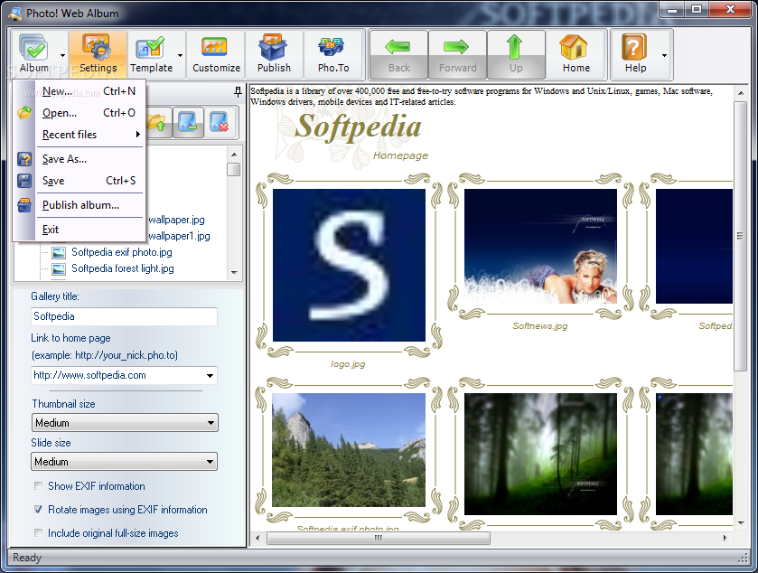Click the Save As floppy question icon
This screenshot has width=758, height=573.
[24, 159]
